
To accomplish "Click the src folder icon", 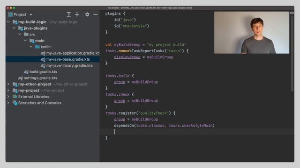I will point(26,34).
